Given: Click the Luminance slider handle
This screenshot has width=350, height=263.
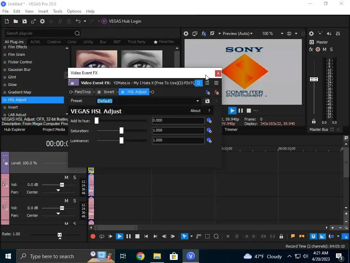Looking at the screenshot, I should (121, 140).
